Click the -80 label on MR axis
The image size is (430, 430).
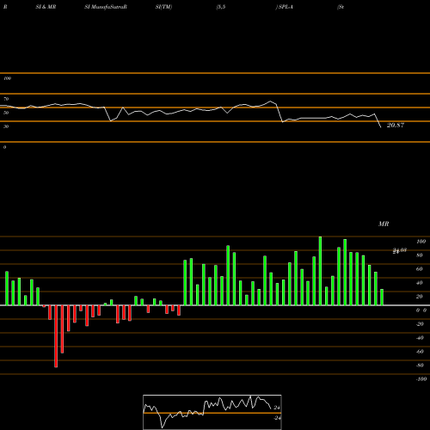tap(420, 365)
